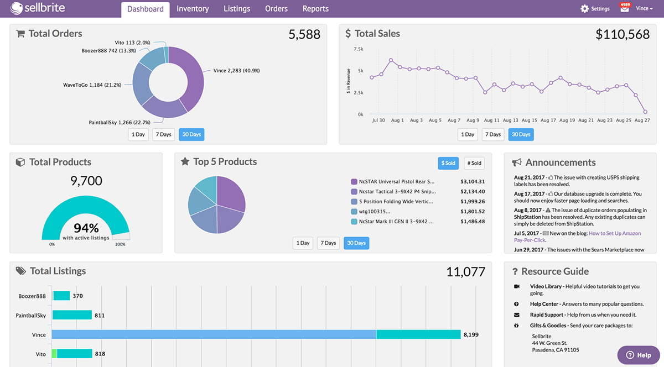Click the gift icon for Gifts & Goodies

516,326
